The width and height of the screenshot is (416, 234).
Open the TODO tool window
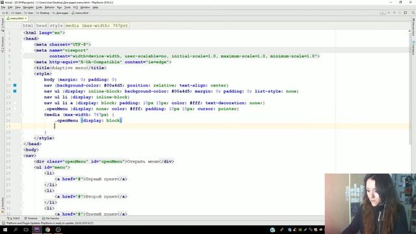pyautogui.click(x=13, y=218)
